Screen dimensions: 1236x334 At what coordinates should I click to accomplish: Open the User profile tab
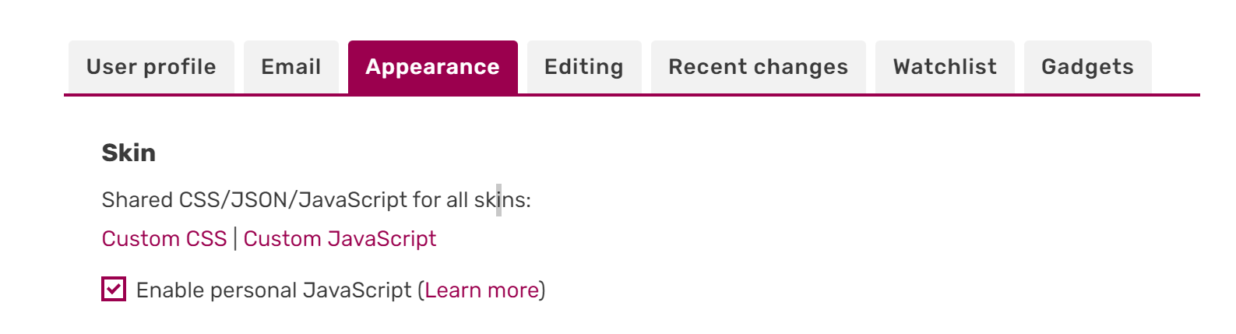click(x=151, y=68)
